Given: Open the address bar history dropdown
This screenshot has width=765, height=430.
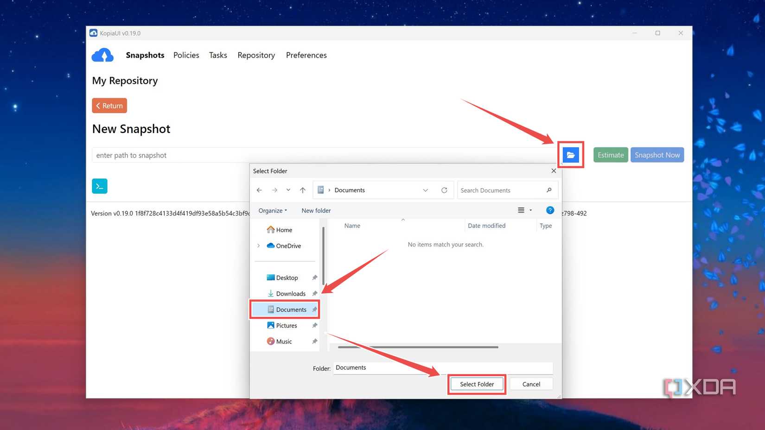Looking at the screenshot, I should click(425, 190).
